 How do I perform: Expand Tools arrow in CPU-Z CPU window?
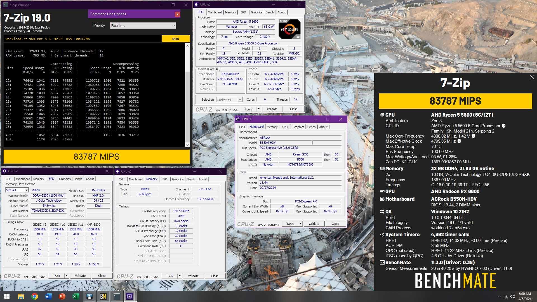pos(258,109)
